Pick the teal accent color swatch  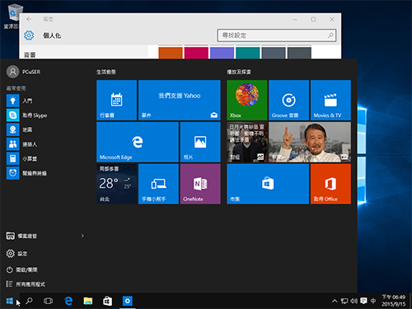pyautogui.click(x=248, y=53)
